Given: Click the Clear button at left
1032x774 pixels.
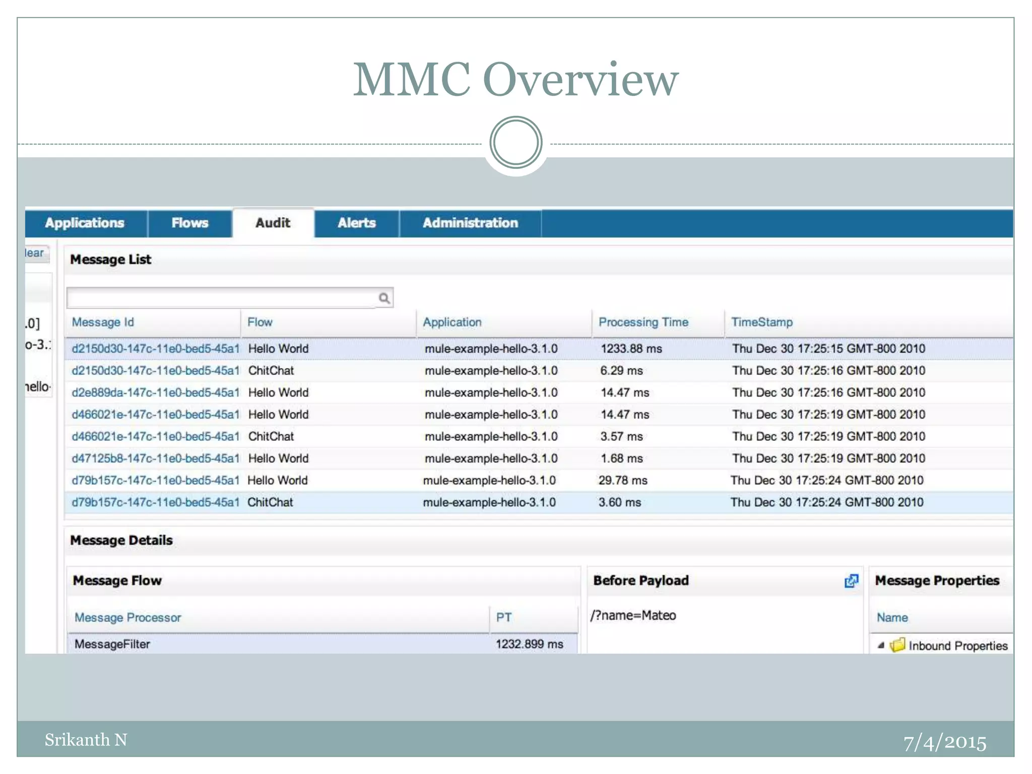Looking at the screenshot, I should [x=35, y=253].
